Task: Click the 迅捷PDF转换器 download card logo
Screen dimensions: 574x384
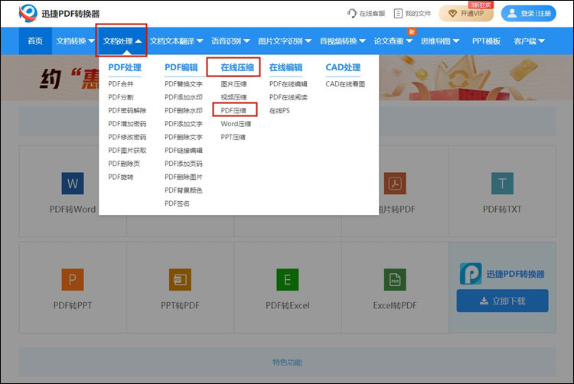Action: coord(471,274)
